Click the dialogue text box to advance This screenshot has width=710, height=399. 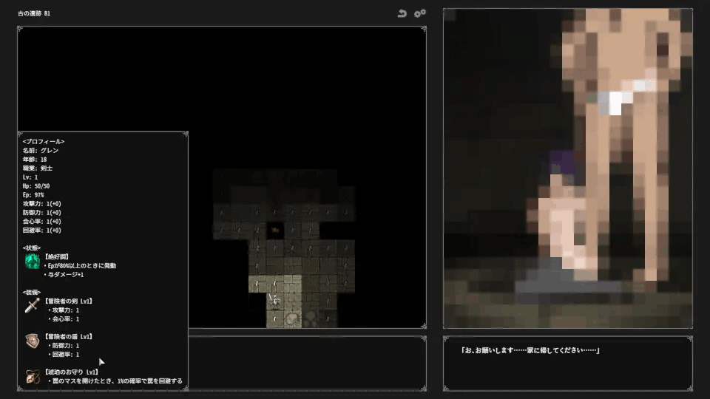pos(567,363)
